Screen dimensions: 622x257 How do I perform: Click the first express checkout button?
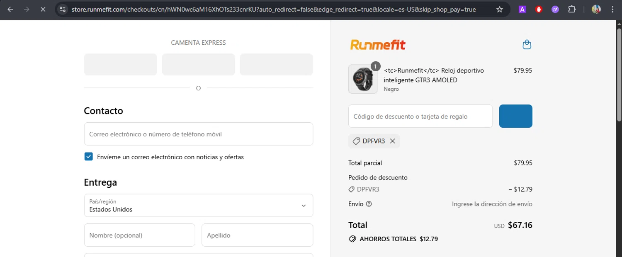pyautogui.click(x=120, y=64)
